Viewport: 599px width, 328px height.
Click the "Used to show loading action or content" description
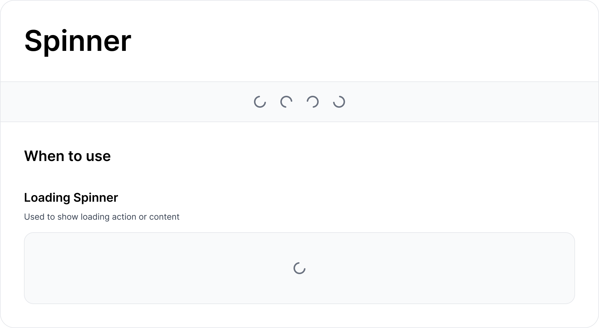tap(102, 217)
